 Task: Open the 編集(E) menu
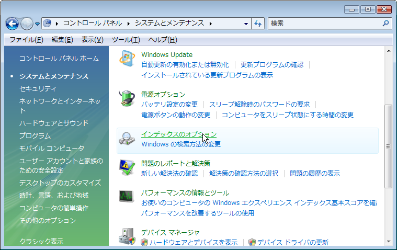pos(62,40)
